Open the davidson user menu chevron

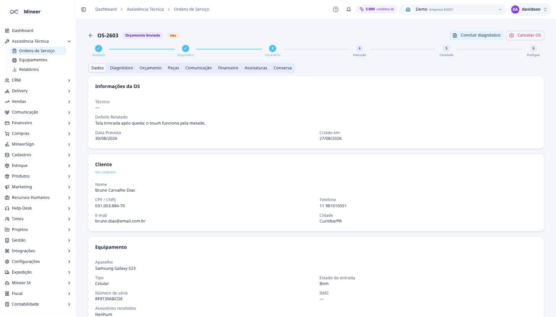pos(545,10)
